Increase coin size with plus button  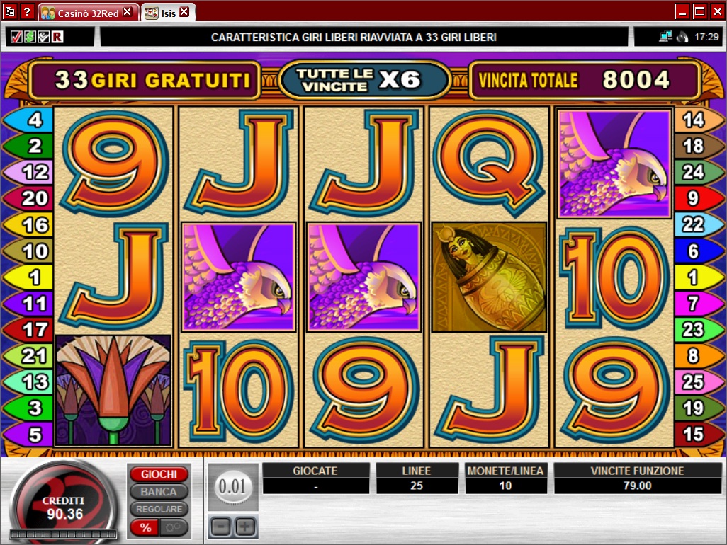(x=245, y=527)
